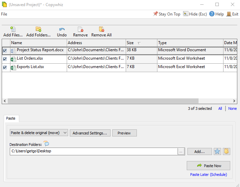Click the scroll left arrow of file list
Viewport: 240px width, 187px height.
click(x=5, y=101)
